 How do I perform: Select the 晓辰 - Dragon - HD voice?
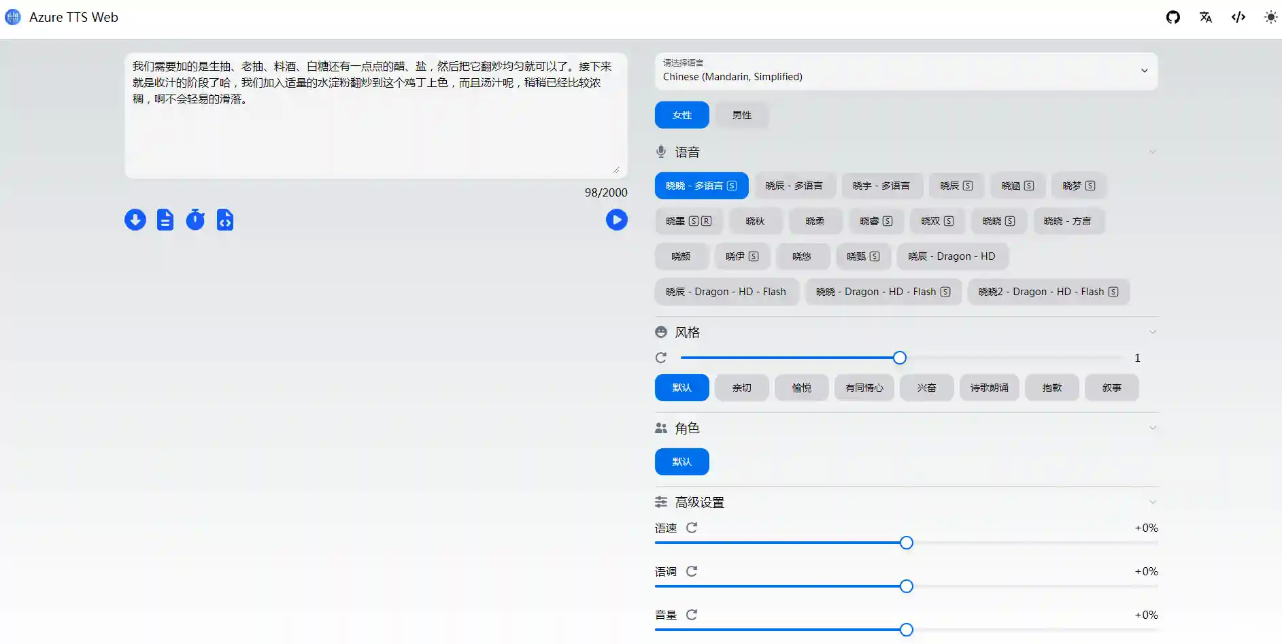point(951,256)
